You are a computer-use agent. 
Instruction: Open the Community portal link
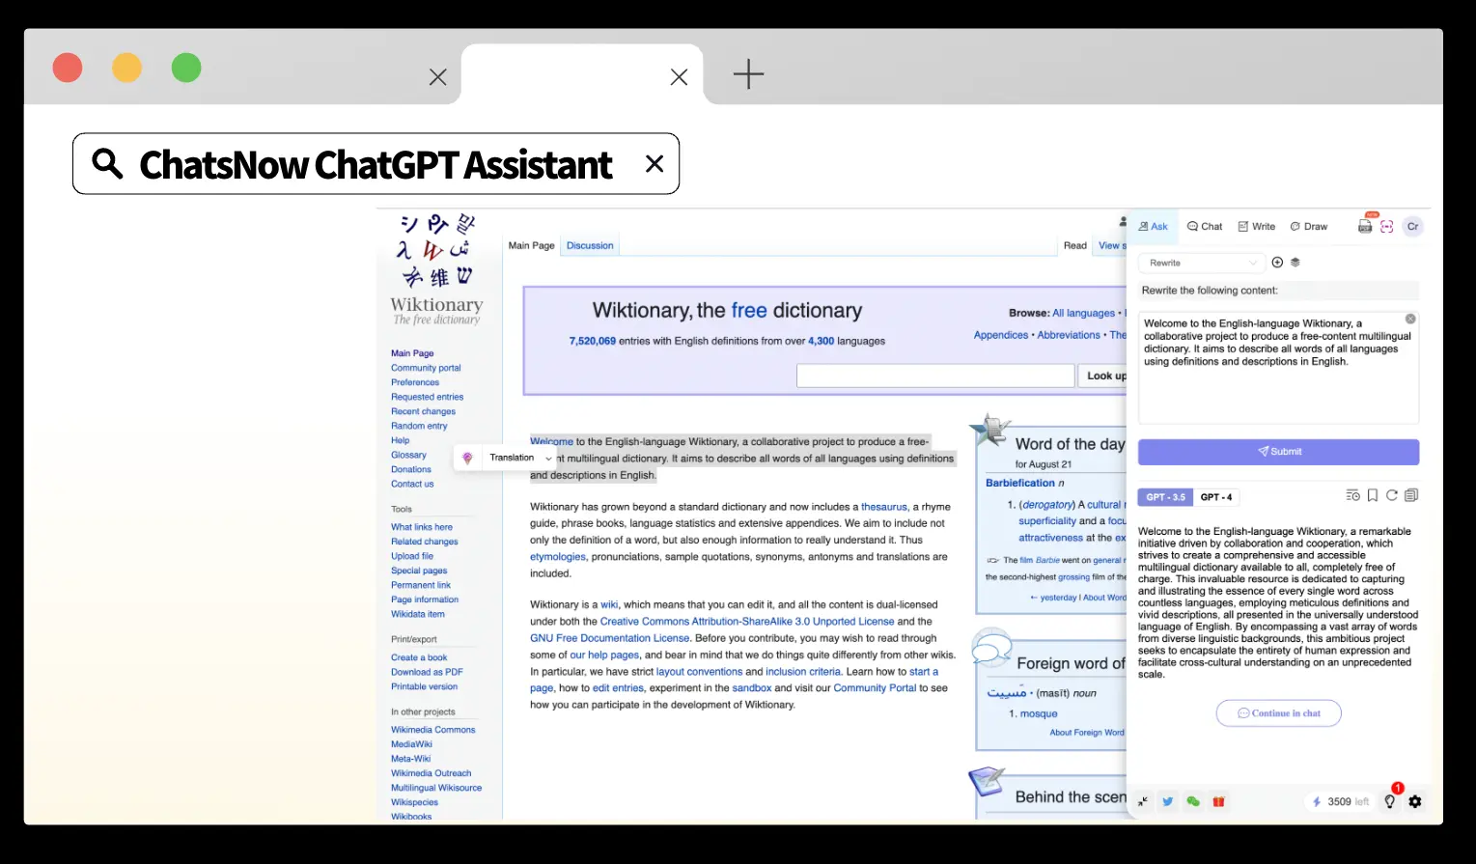click(426, 368)
